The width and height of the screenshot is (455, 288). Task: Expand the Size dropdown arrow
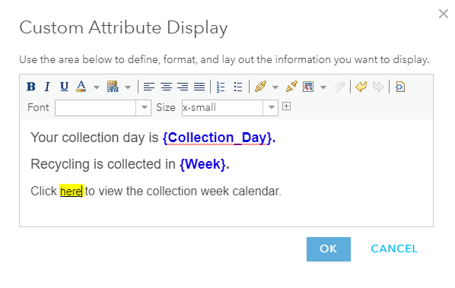(271, 108)
